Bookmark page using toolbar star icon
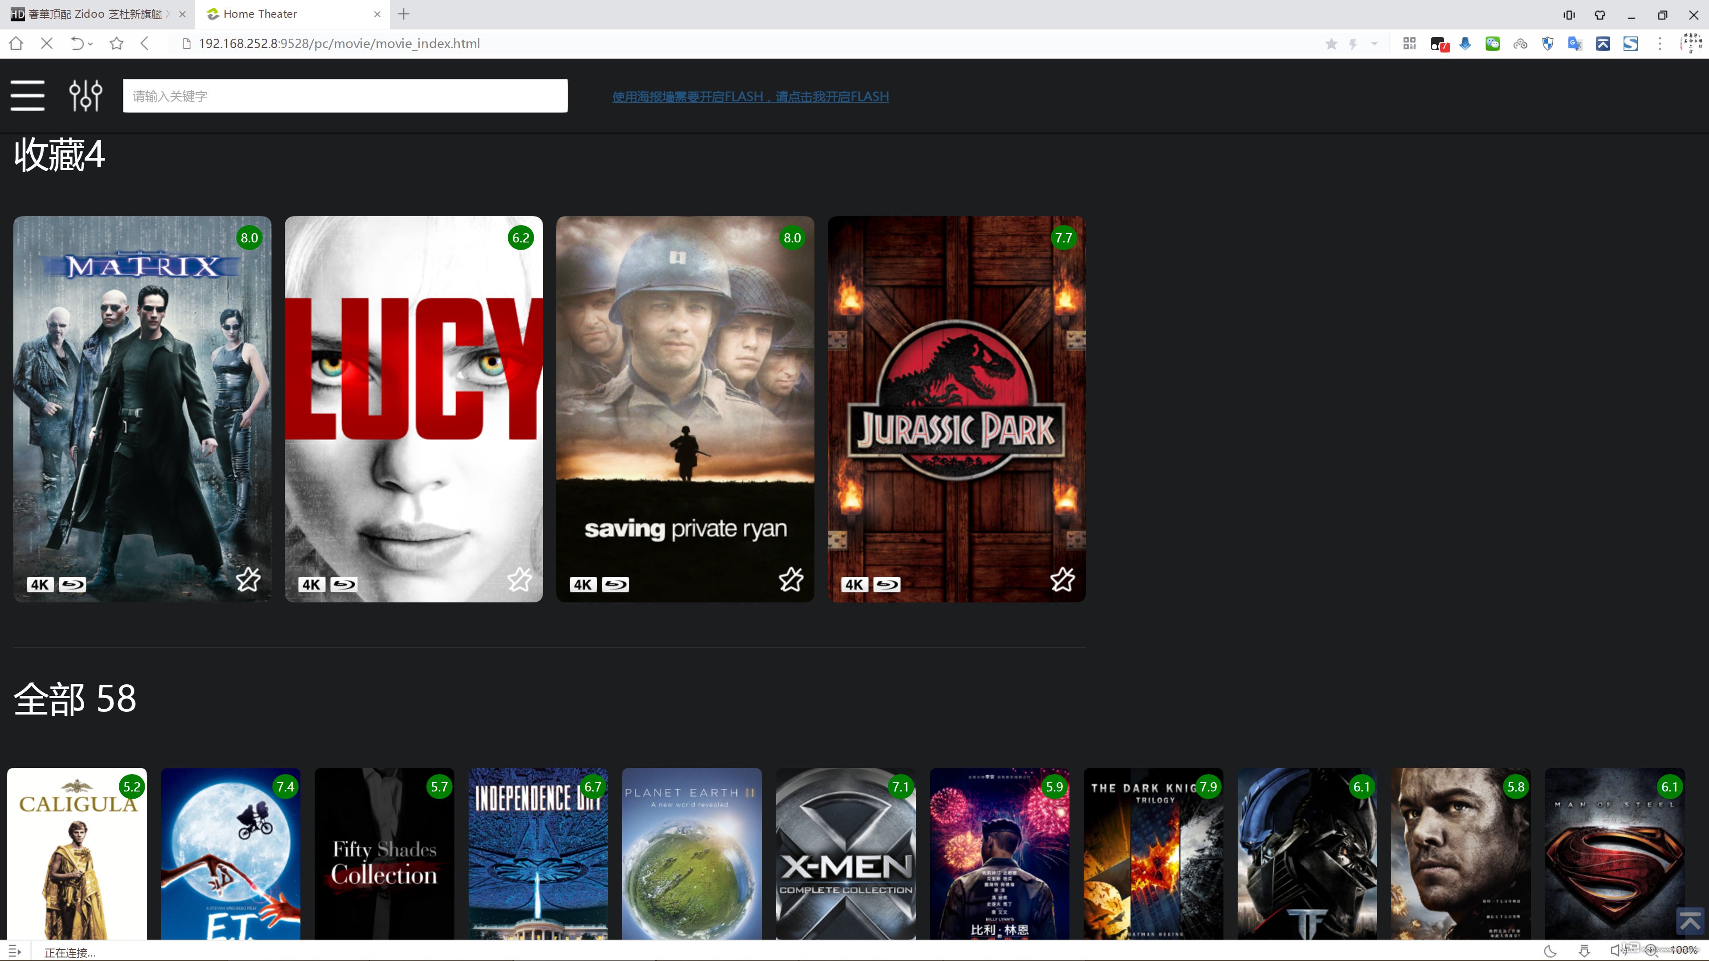Viewport: 1709px width, 961px height. pyautogui.click(x=117, y=44)
